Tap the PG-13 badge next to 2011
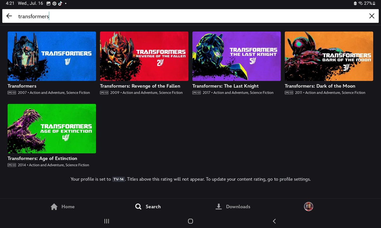This screenshot has height=228, width=381. point(289,93)
